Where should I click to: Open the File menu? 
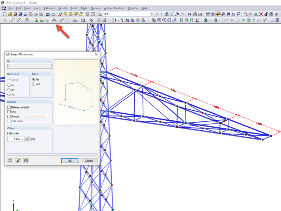pos(10,8)
